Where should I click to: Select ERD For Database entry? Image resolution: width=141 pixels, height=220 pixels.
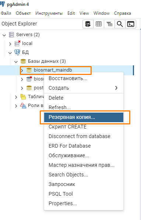click(x=84, y=146)
